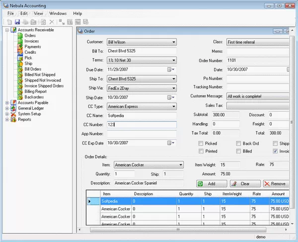Select the Softpedia row in grid
This screenshot has height=242, width=298.
pos(188,201)
